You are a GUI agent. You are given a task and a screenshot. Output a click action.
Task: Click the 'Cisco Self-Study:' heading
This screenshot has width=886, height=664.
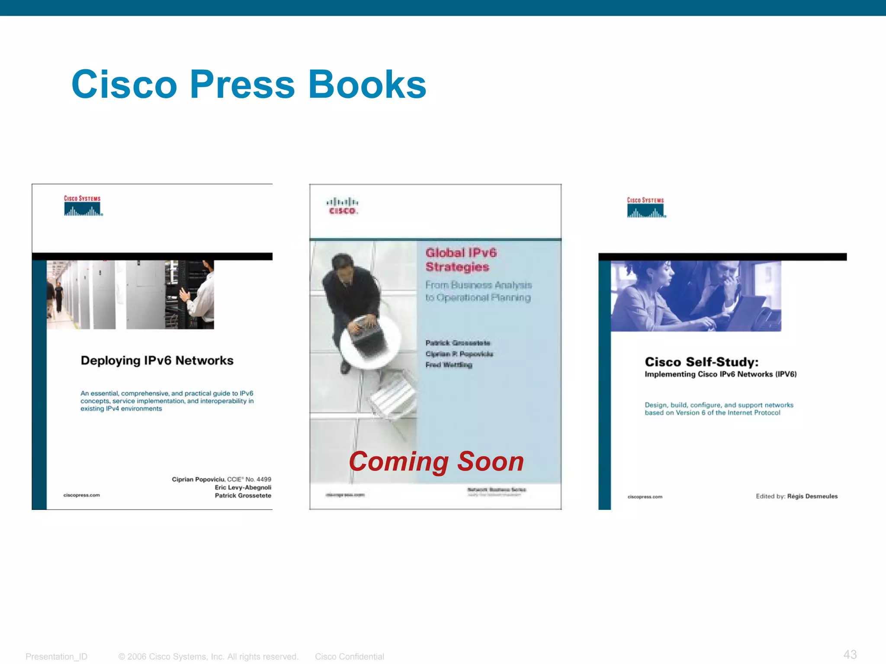(702, 362)
